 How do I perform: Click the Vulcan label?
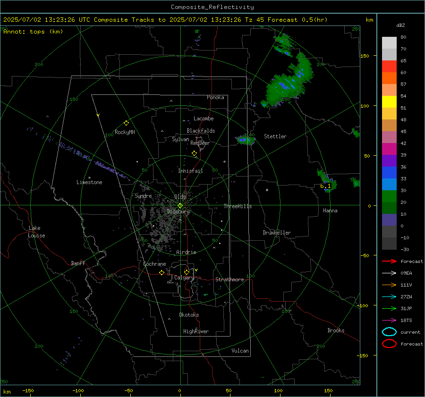point(240,351)
